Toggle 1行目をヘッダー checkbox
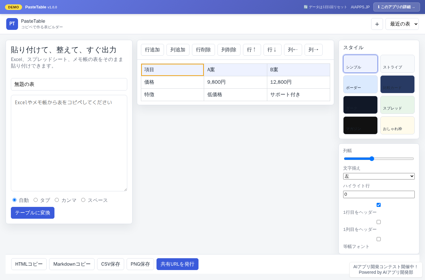The image size is (425, 280). coord(379,205)
